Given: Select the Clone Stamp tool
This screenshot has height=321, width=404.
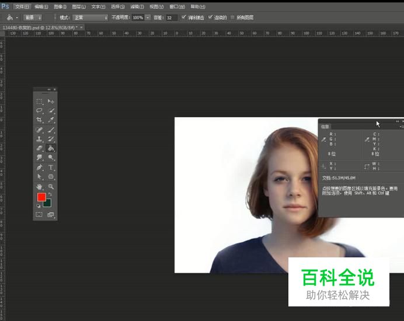Looking at the screenshot, I should coord(39,139).
